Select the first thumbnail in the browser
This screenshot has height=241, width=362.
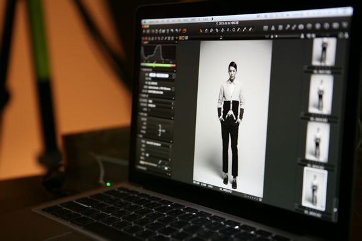click(x=324, y=52)
